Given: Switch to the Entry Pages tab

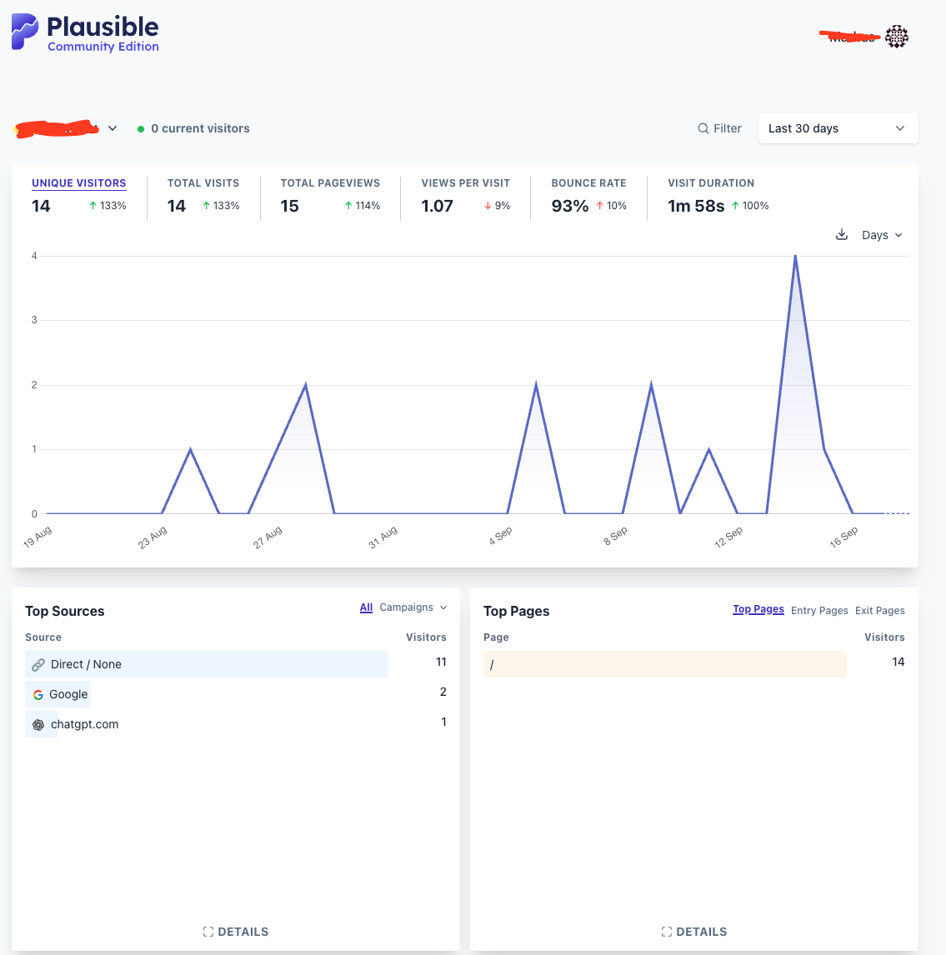Looking at the screenshot, I should coord(819,611).
